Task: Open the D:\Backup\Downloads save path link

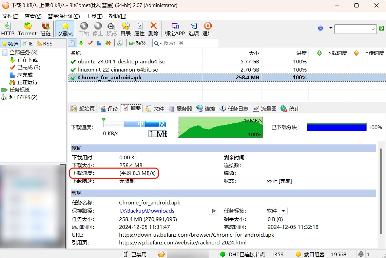Action: coord(147,211)
